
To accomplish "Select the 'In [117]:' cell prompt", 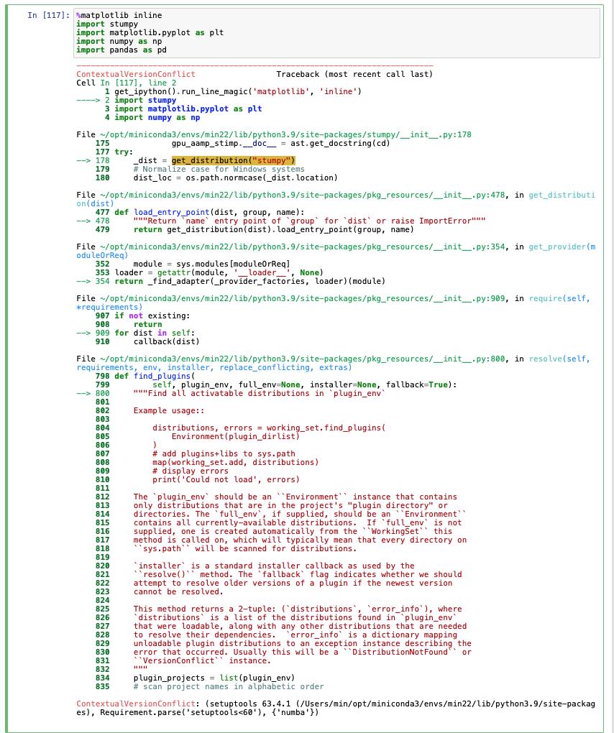I will tap(49, 15).
